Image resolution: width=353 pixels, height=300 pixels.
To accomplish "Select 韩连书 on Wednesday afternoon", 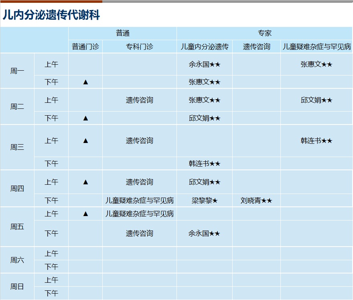I will pyautogui.click(x=204, y=163).
